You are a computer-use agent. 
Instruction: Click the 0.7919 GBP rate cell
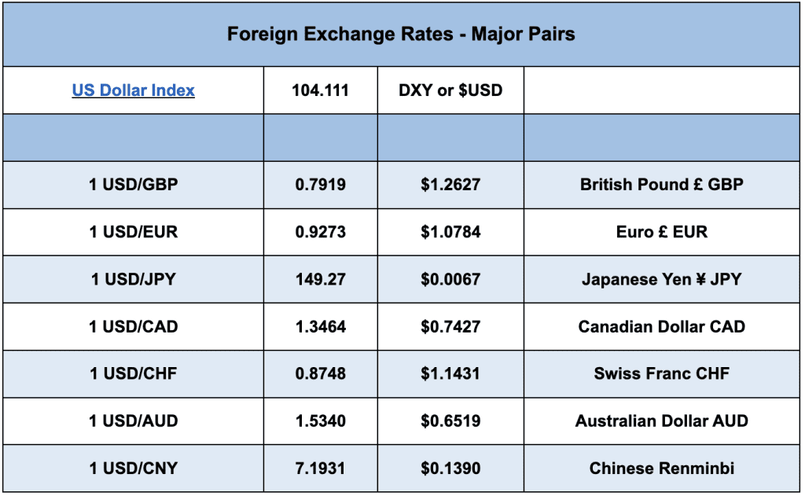point(320,185)
